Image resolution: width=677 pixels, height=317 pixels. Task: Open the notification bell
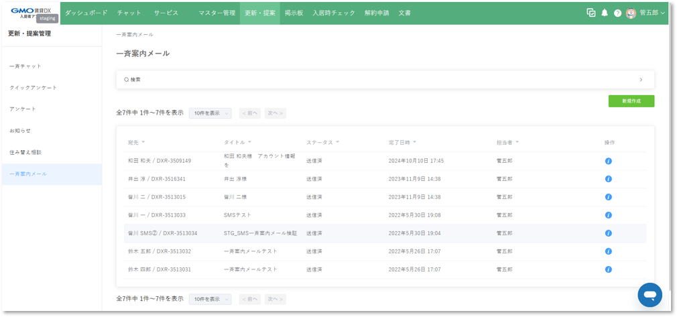pos(605,13)
